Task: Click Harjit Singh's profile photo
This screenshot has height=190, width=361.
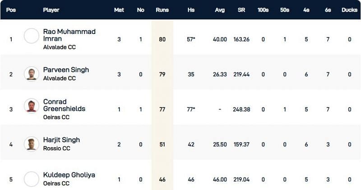Action: click(x=32, y=144)
